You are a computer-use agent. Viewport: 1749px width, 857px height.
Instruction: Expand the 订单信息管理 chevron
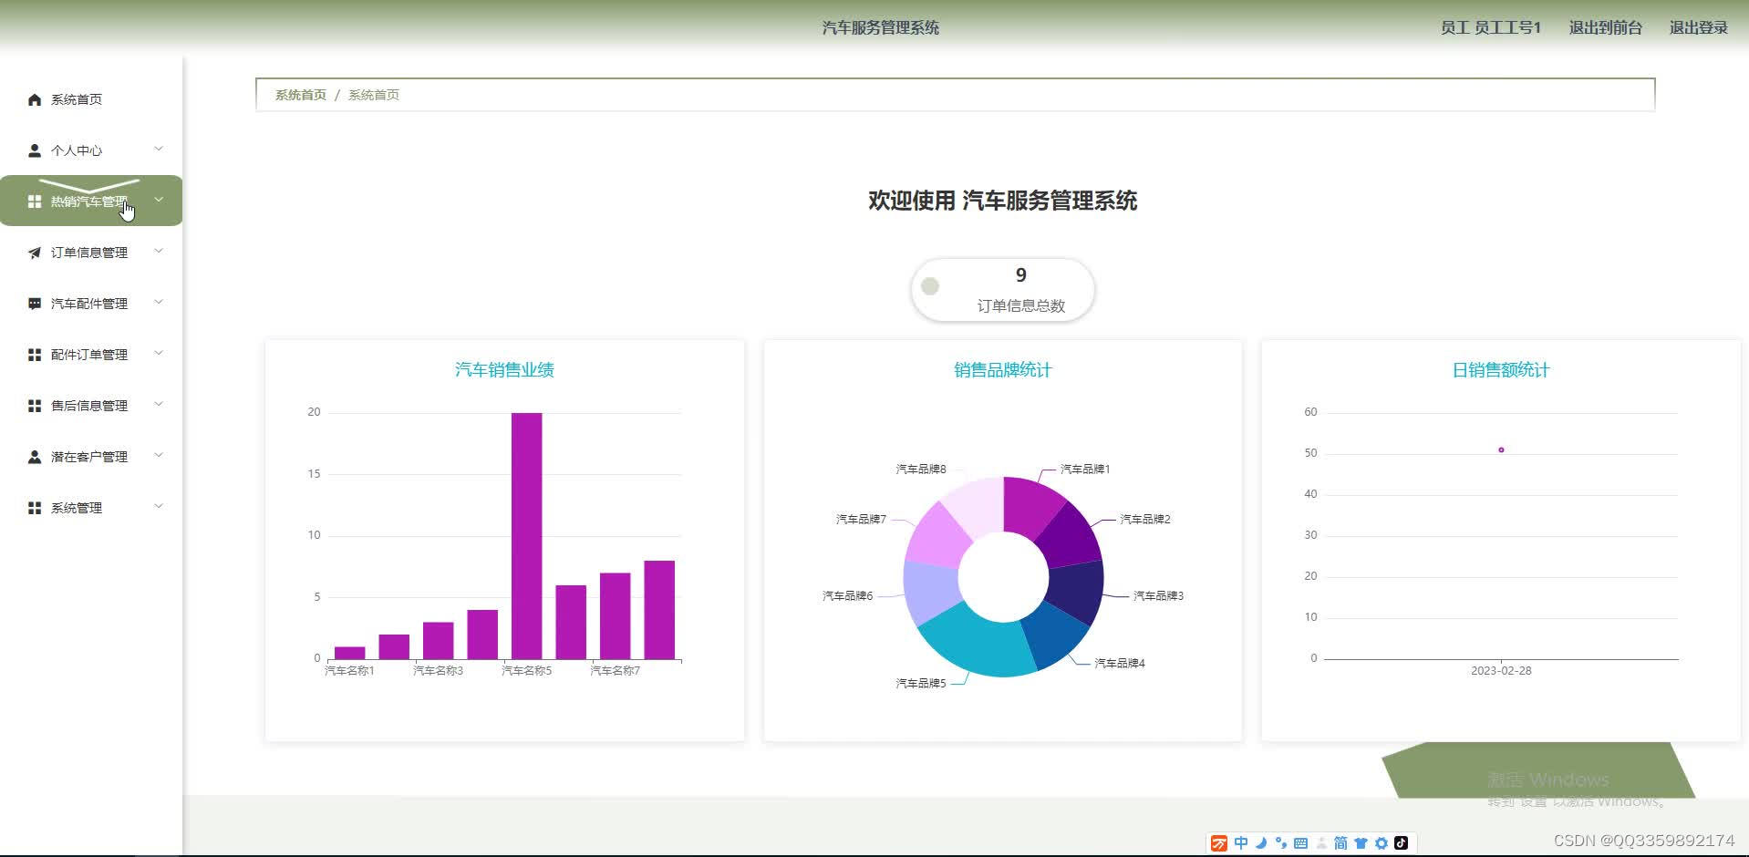point(159,252)
